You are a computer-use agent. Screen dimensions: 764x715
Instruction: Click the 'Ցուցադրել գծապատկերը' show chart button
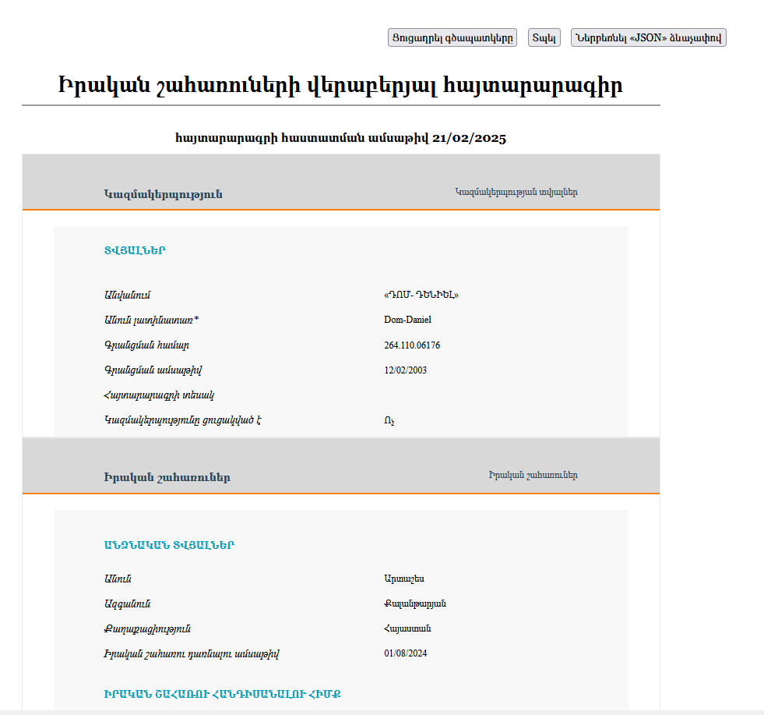pyautogui.click(x=452, y=37)
